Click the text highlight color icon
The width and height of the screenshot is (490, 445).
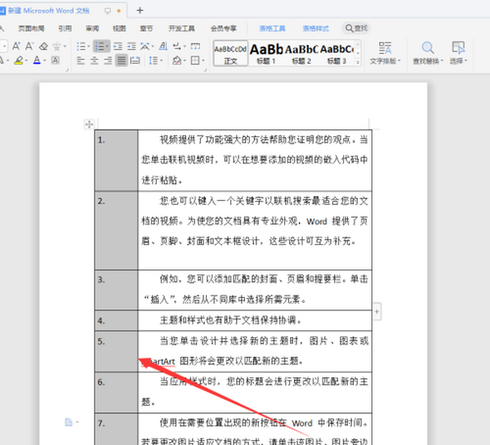tap(19, 60)
